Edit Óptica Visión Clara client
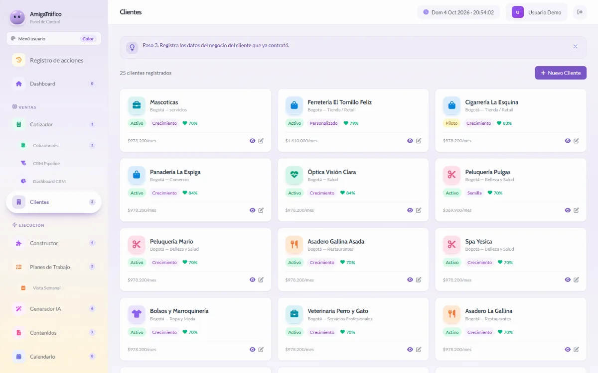Viewport: 598px width, 373px height. click(x=419, y=210)
